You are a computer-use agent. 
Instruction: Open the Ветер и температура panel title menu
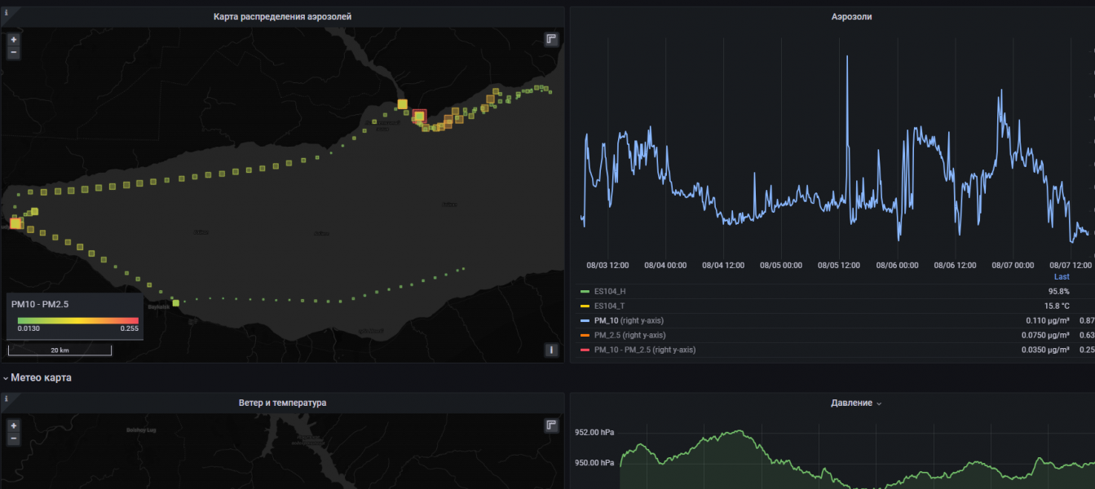click(x=282, y=403)
